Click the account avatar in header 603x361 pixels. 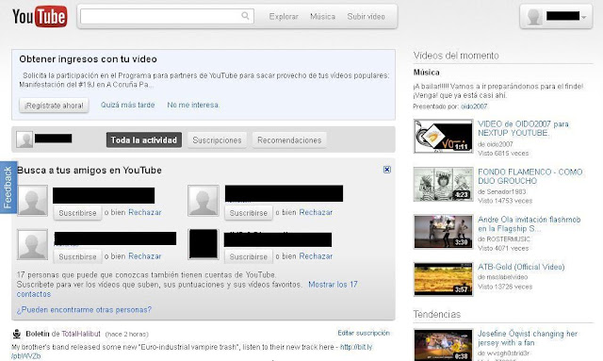coord(534,17)
